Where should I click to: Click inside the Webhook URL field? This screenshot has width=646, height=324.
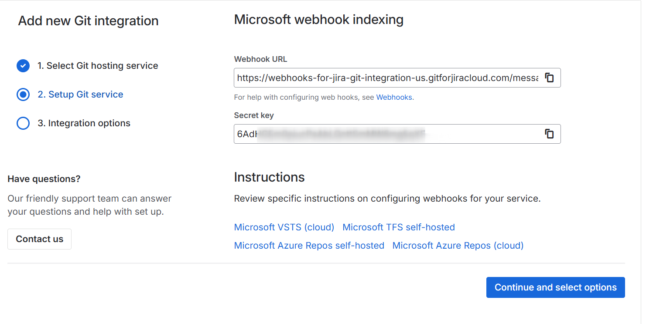[x=387, y=78]
